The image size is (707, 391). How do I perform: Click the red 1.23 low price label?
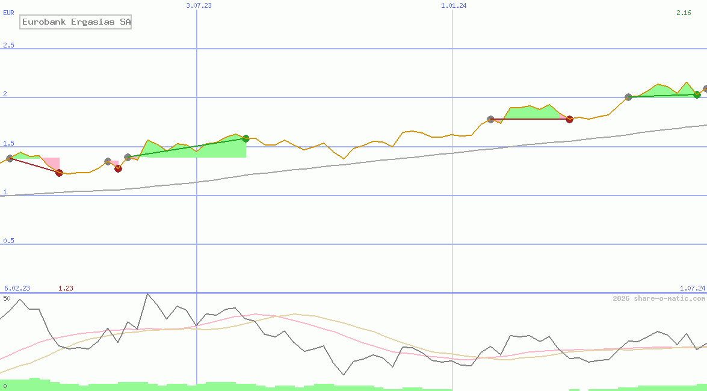66,288
